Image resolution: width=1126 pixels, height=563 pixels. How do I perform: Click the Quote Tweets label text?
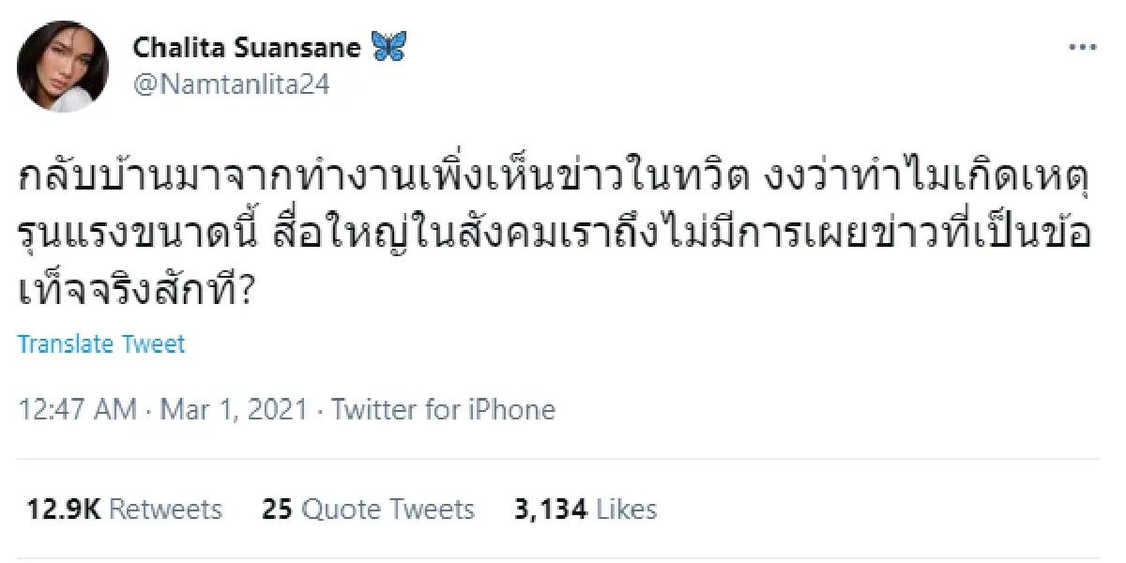[387, 509]
